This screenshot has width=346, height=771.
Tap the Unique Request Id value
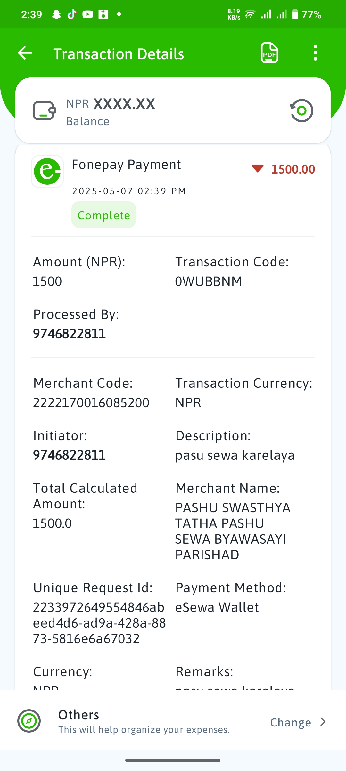[x=99, y=623]
